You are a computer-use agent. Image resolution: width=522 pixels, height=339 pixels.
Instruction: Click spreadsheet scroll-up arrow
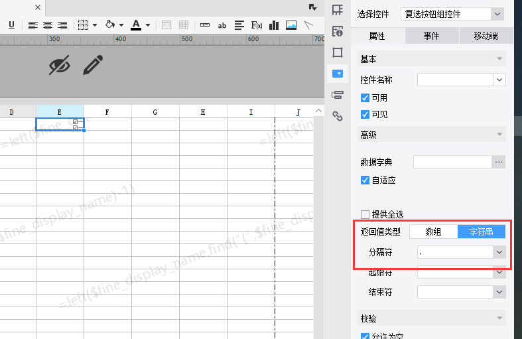click(318, 111)
